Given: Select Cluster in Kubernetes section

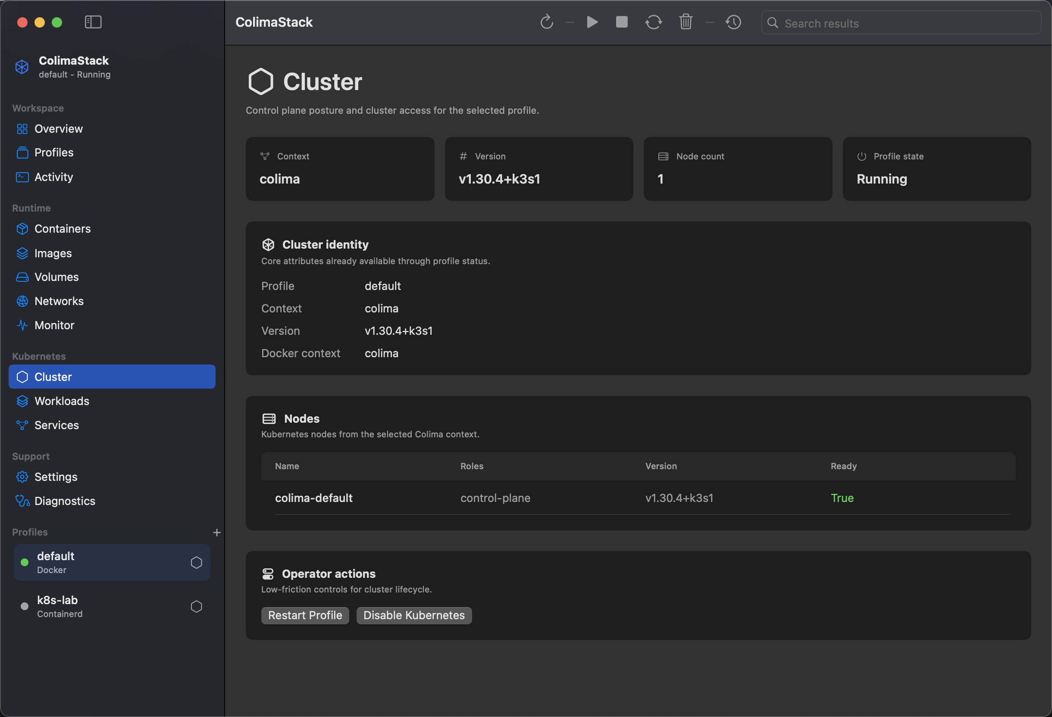Looking at the screenshot, I should [x=112, y=377].
